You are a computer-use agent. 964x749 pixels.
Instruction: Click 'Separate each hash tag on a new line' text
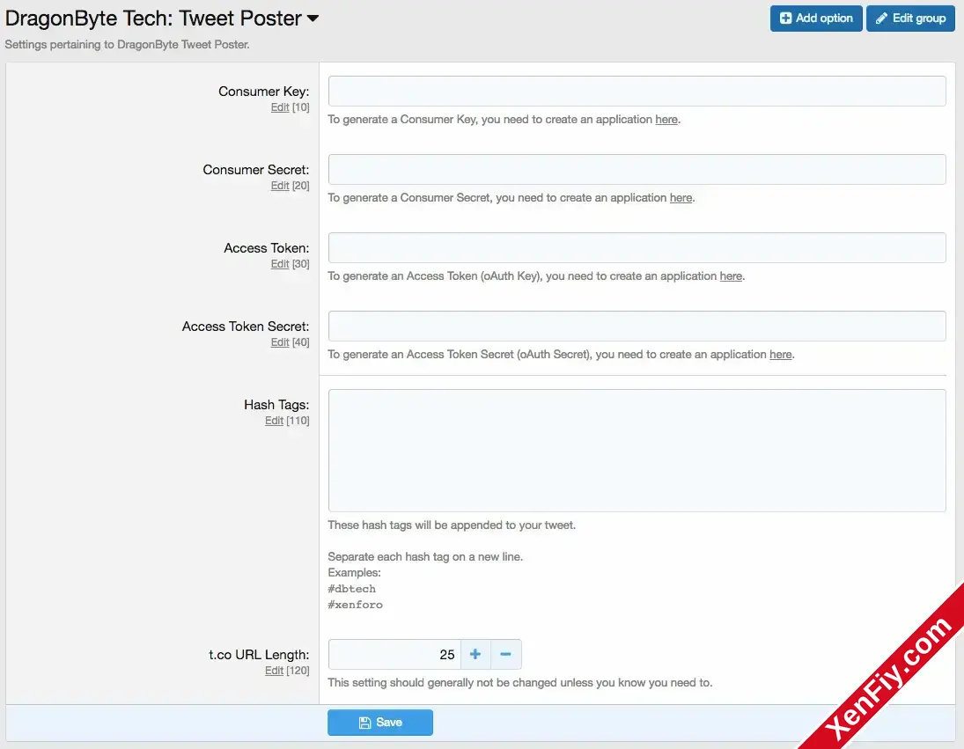425,556
